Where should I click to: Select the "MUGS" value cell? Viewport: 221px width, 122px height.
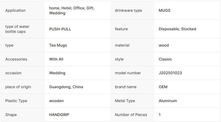point(165,11)
